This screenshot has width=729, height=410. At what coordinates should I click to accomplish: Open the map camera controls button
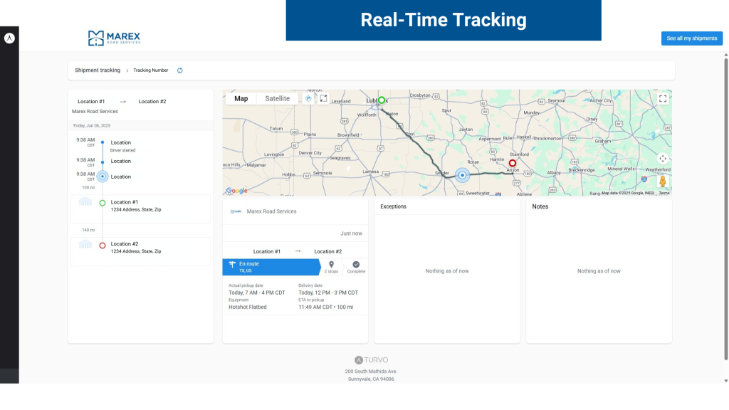(x=663, y=159)
